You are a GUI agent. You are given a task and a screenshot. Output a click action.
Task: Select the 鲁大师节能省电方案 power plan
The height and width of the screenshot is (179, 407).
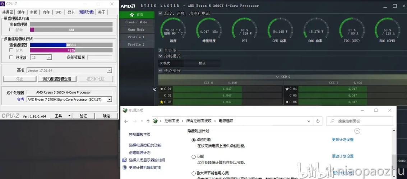coord(193,173)
